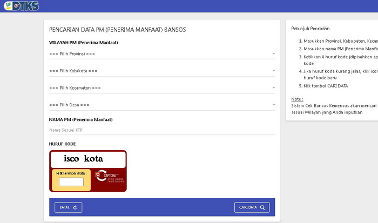Screen dimensions: 378x223
Task: Click the page title PENCARIAN DATA PM
Action: [117, 30]
